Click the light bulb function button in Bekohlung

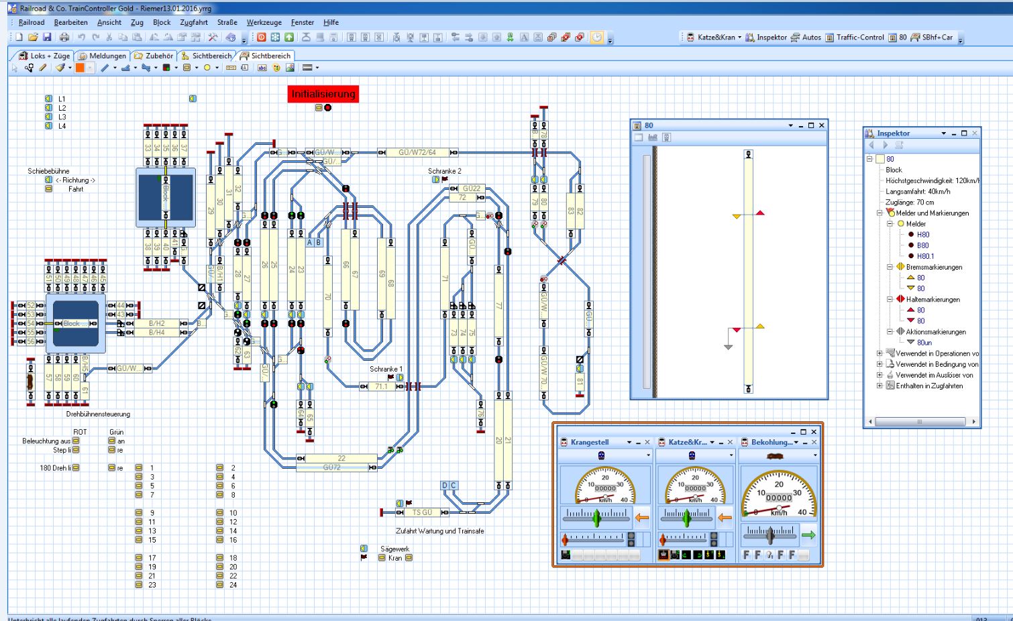[769, 555]
